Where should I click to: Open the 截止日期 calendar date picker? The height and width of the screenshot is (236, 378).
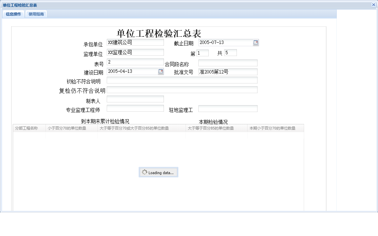tap(255, 42)
